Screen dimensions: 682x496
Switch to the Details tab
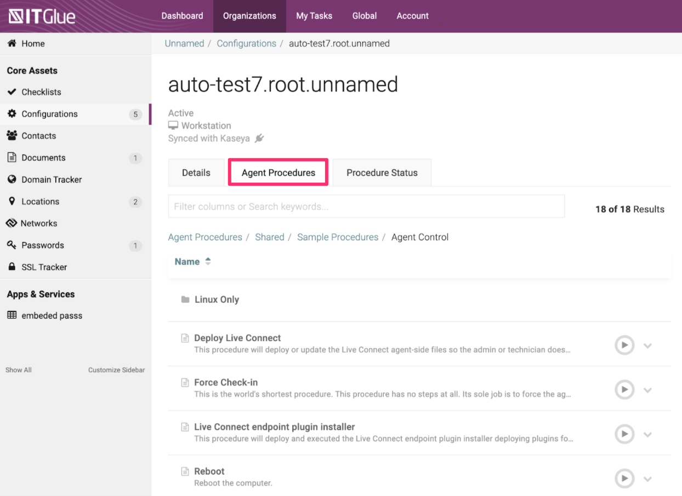pyautogui.click(x=196, y=172)
